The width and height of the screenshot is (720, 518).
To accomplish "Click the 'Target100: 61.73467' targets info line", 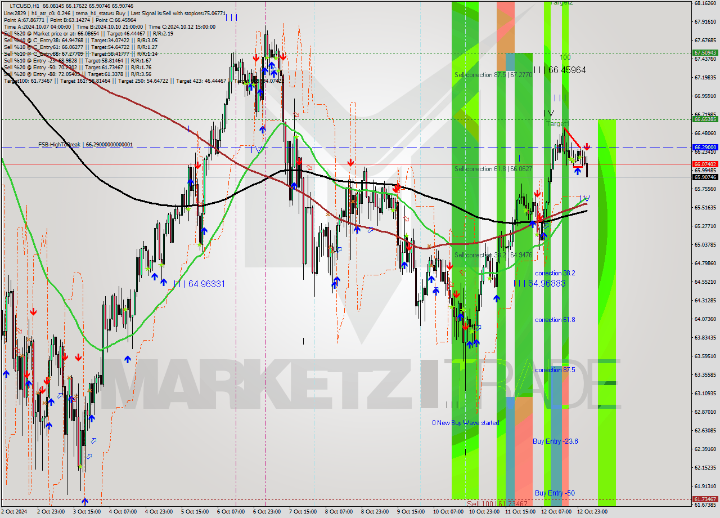I will (x=144, y=81).
